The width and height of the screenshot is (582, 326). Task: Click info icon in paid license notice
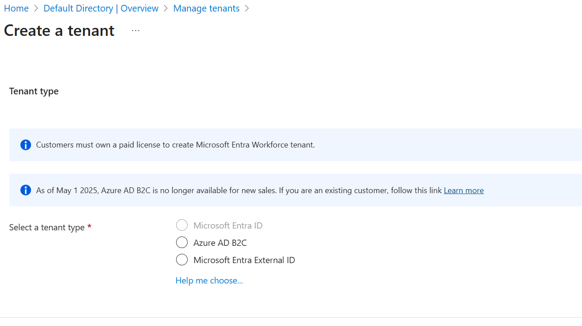coord(26,145)
